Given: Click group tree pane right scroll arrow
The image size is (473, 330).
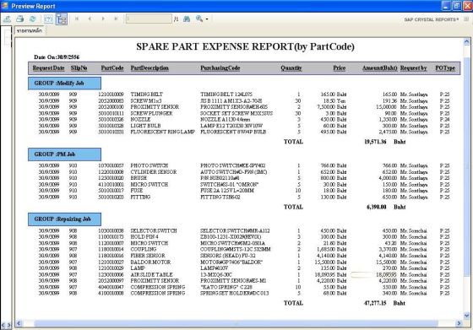Looking at the screenshot, I should pos(8,325).
